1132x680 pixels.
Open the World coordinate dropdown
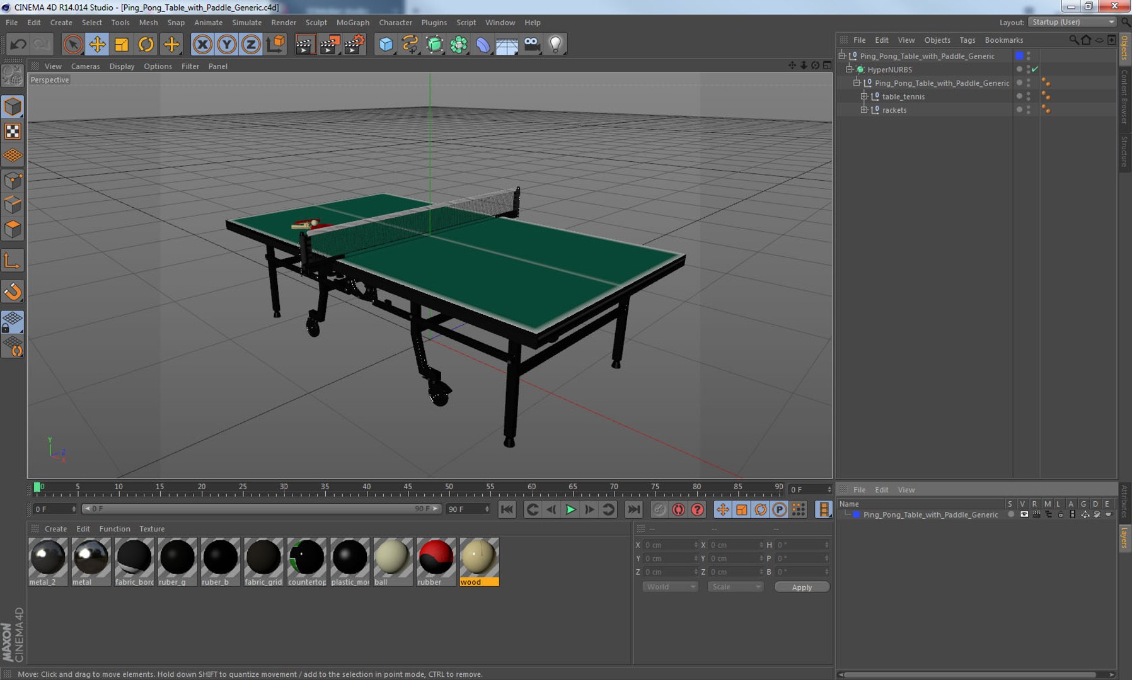pyautogui.click(x=670, y=587)
